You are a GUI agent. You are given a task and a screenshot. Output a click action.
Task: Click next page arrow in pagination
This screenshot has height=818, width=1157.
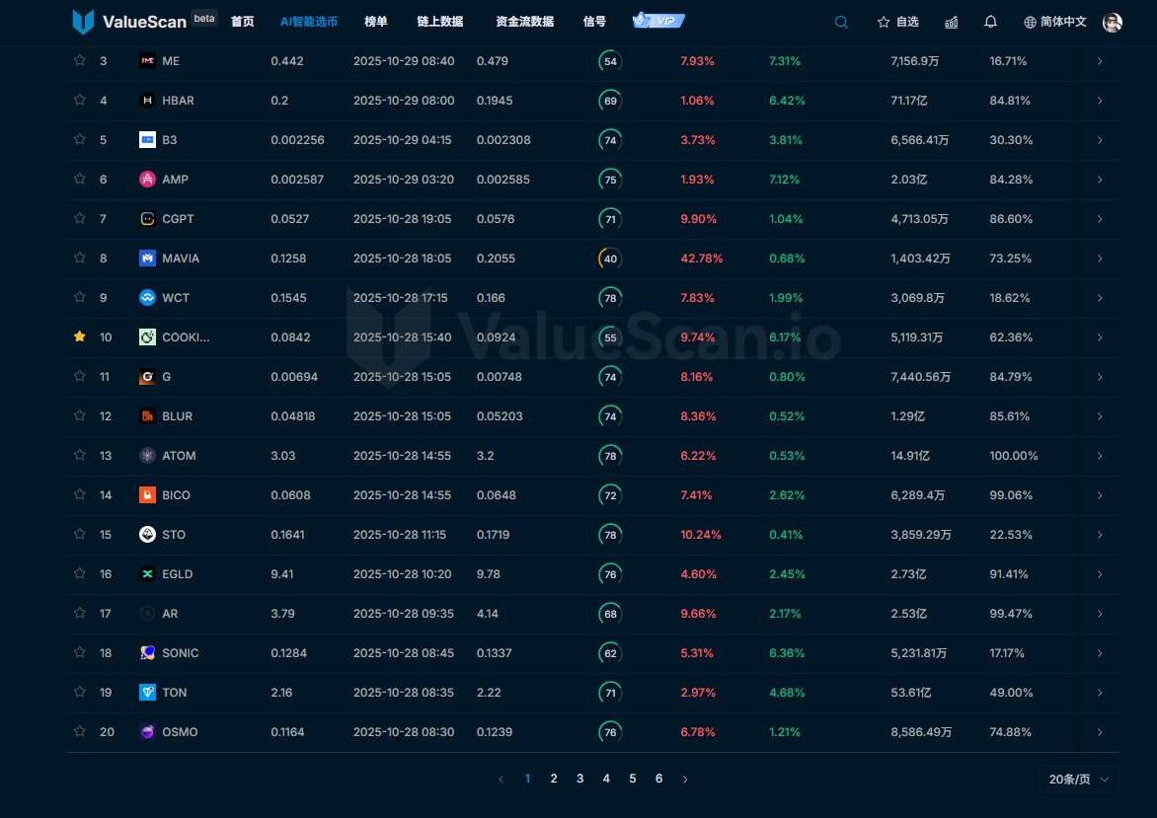coord(685,779)
